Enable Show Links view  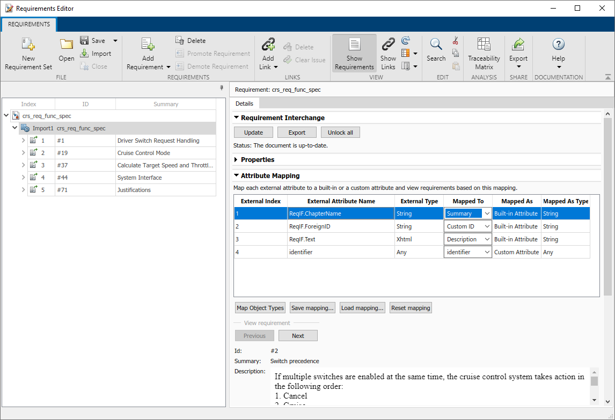pyautogui.click(x=387, y=53)
